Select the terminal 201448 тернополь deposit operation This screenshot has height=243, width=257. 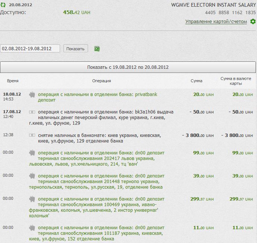pos(97,181)
